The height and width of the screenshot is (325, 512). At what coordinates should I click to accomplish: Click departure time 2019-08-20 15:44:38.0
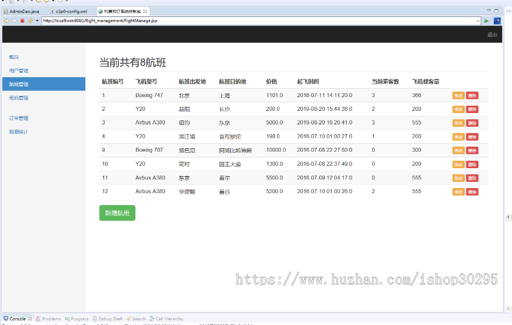click(325, 109)
